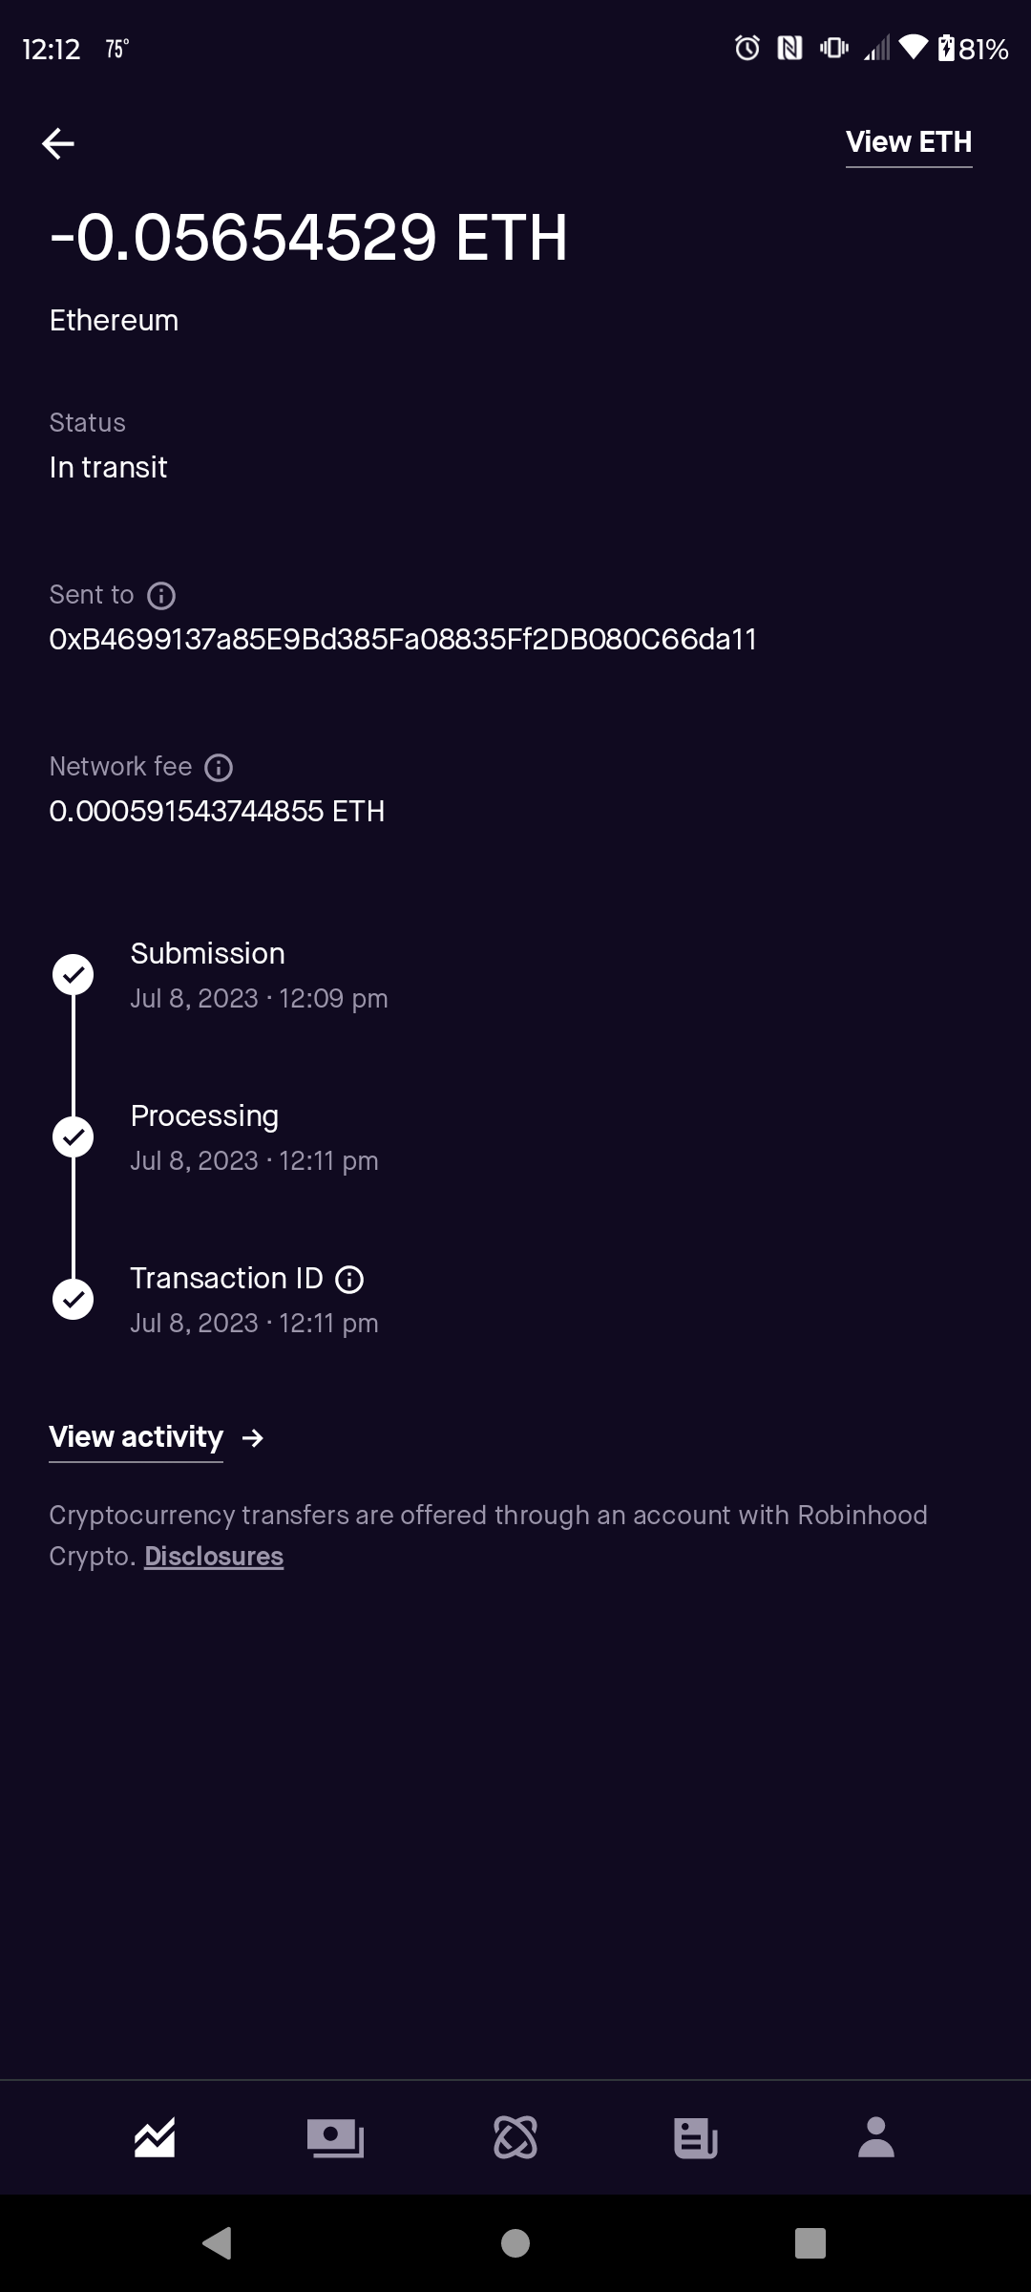
Task: Switch to the investing chart tab
Action: [x=155, y=2137]
